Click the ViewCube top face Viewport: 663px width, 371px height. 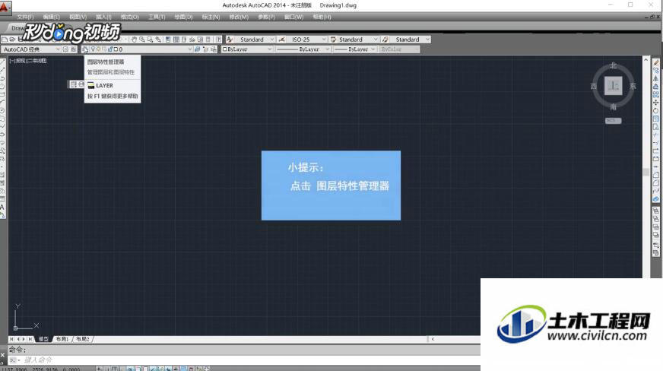613,86
